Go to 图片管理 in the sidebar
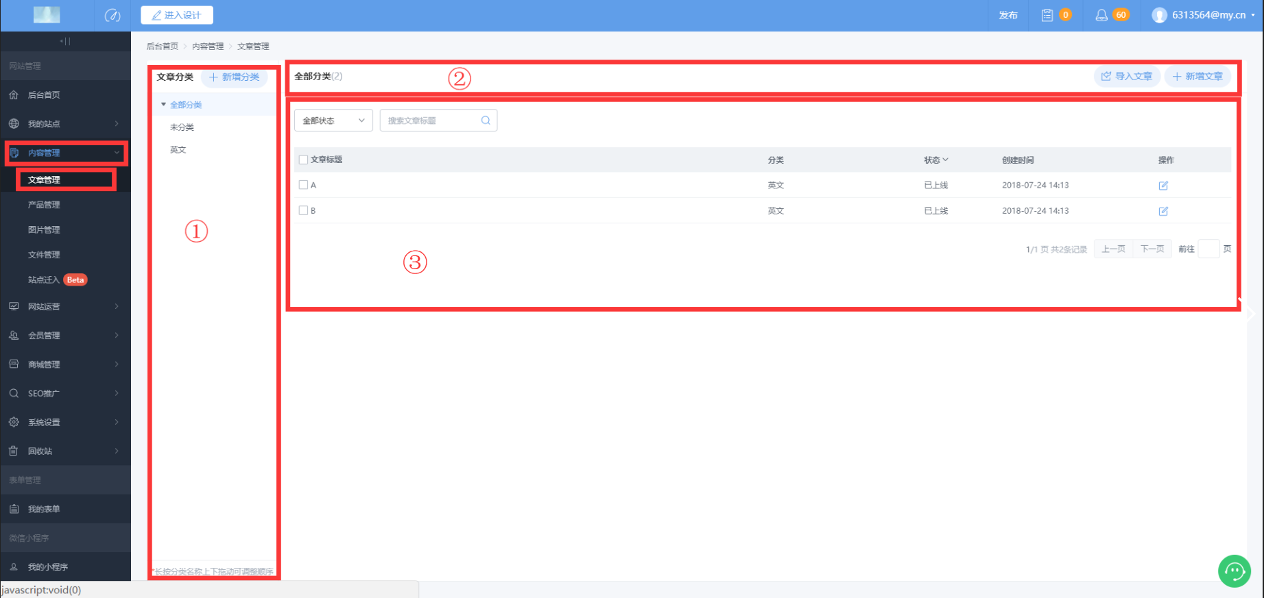This screenshot has height=598, width=1264. tap(44, 230)
